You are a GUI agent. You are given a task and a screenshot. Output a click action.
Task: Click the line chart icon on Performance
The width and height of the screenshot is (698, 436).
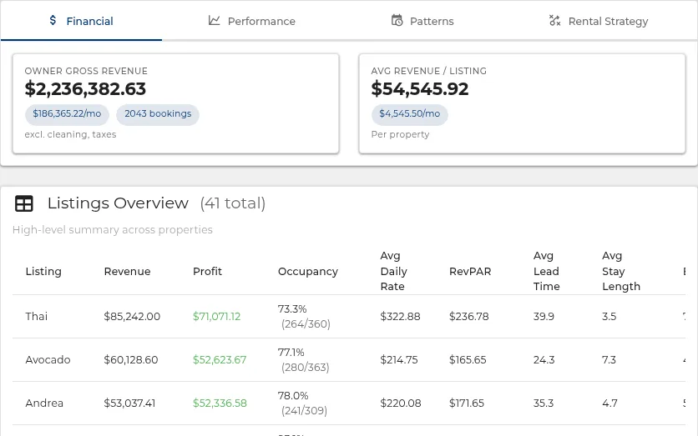point(214,21)
